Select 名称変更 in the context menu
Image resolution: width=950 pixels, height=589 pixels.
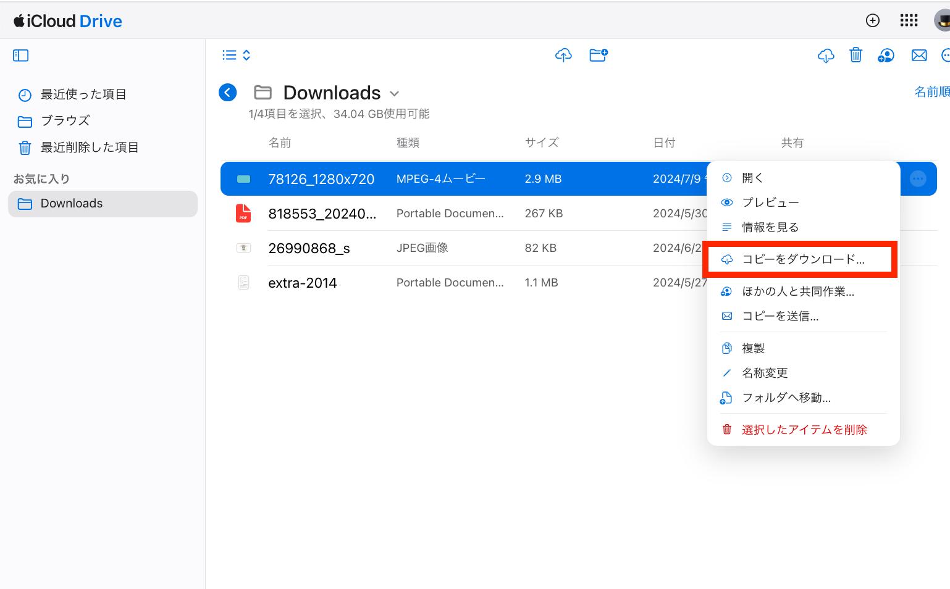coord(765,372)
